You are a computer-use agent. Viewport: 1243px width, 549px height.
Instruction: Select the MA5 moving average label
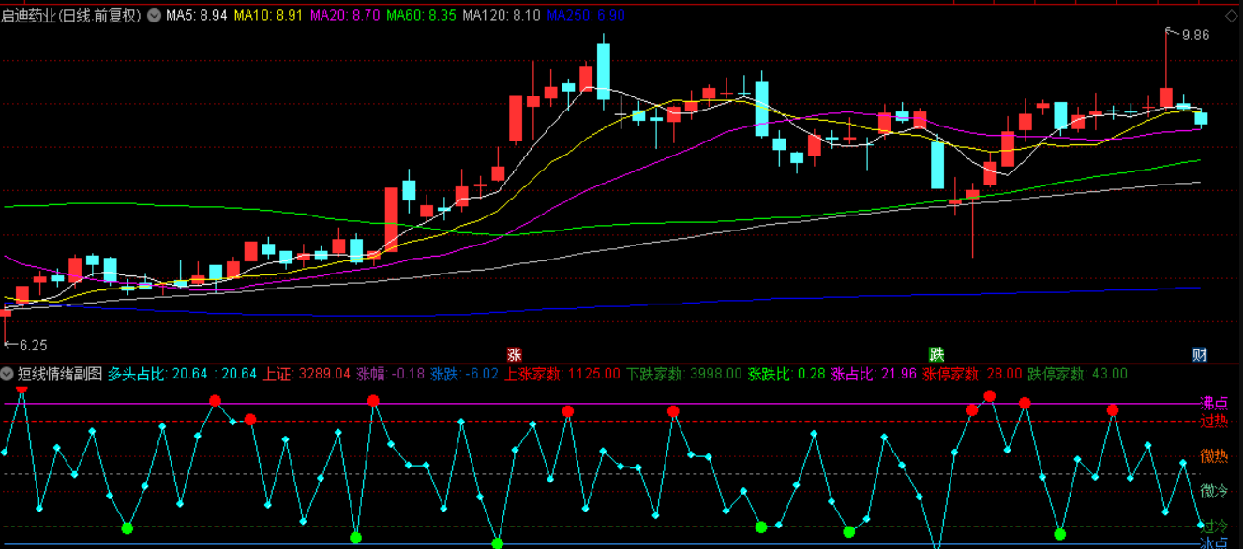coord(196,16)
